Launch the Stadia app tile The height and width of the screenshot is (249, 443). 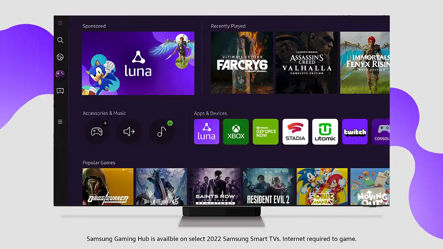pyautogui.click(x=295, y=131)
